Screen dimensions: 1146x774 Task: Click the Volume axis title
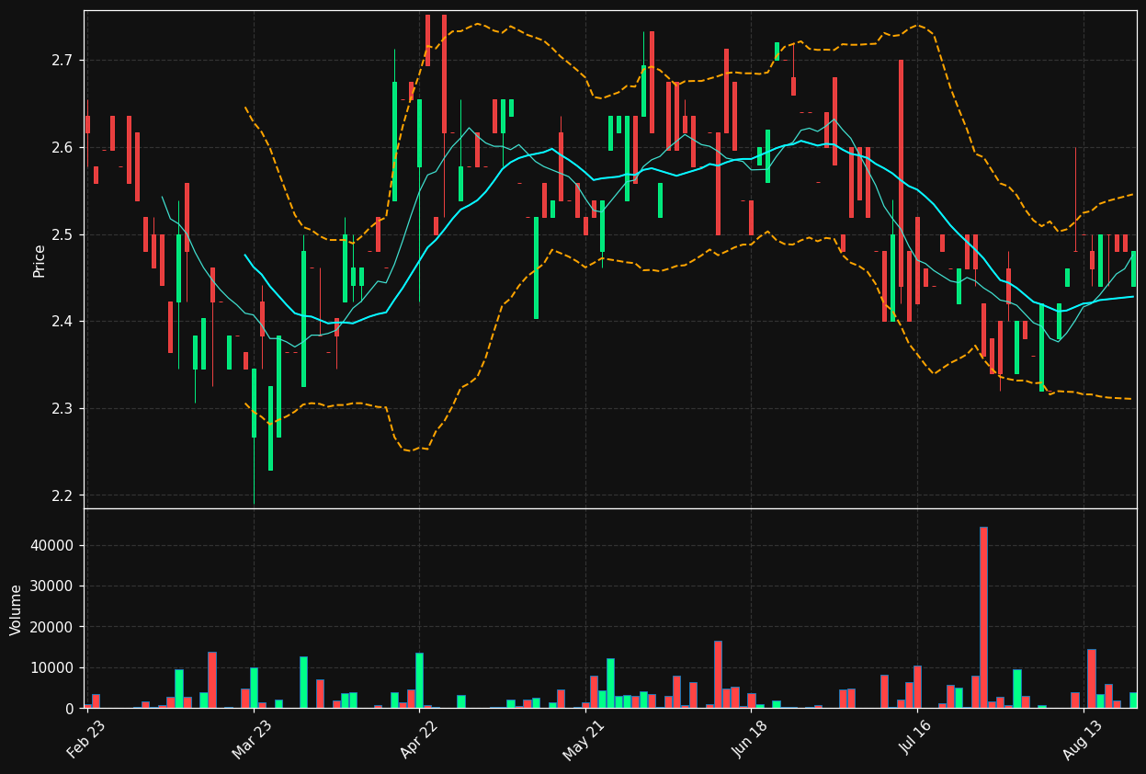(17, 609)
